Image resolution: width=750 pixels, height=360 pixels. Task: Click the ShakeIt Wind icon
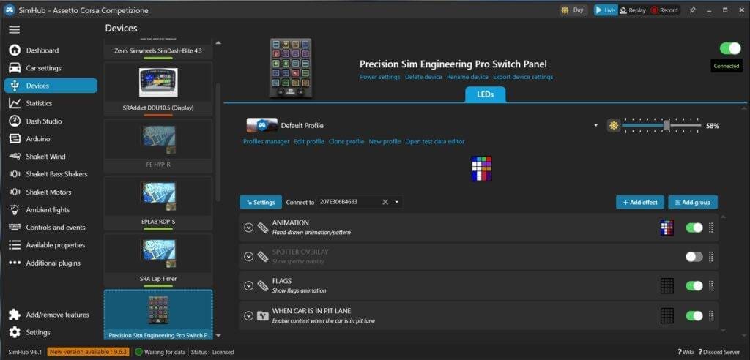point(15,157)
